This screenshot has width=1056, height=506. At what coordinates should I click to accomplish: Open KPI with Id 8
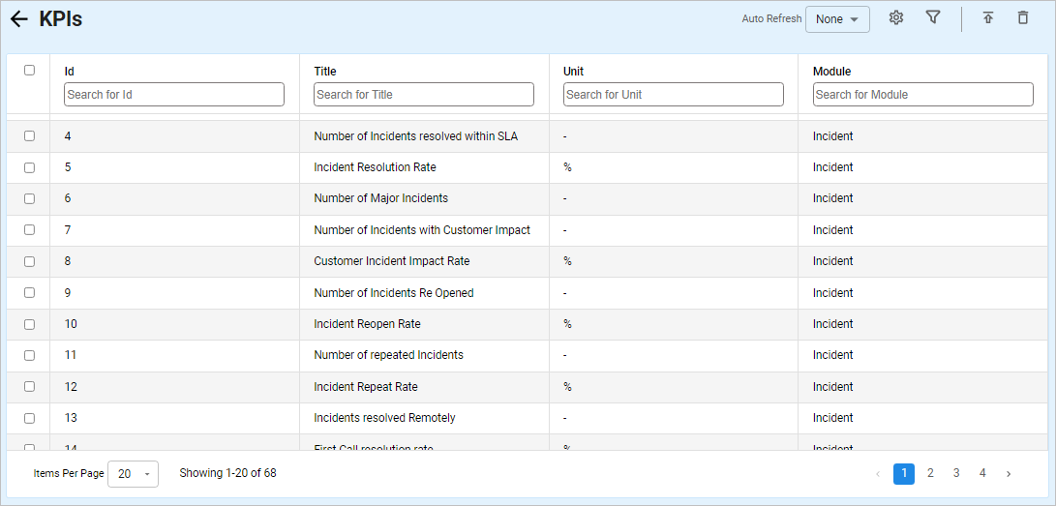68,261
